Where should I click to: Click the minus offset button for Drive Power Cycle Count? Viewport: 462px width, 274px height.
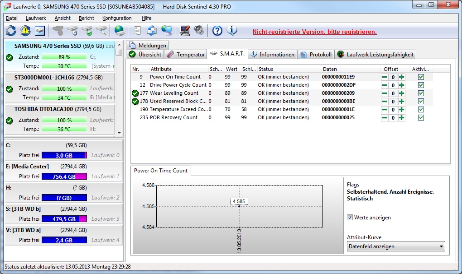pos(384,85)
